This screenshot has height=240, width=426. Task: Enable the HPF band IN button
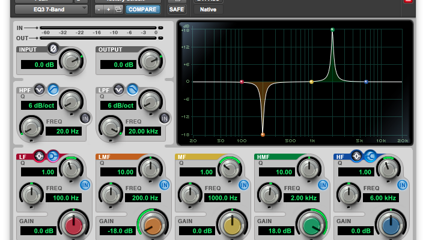tap(85, 118)
